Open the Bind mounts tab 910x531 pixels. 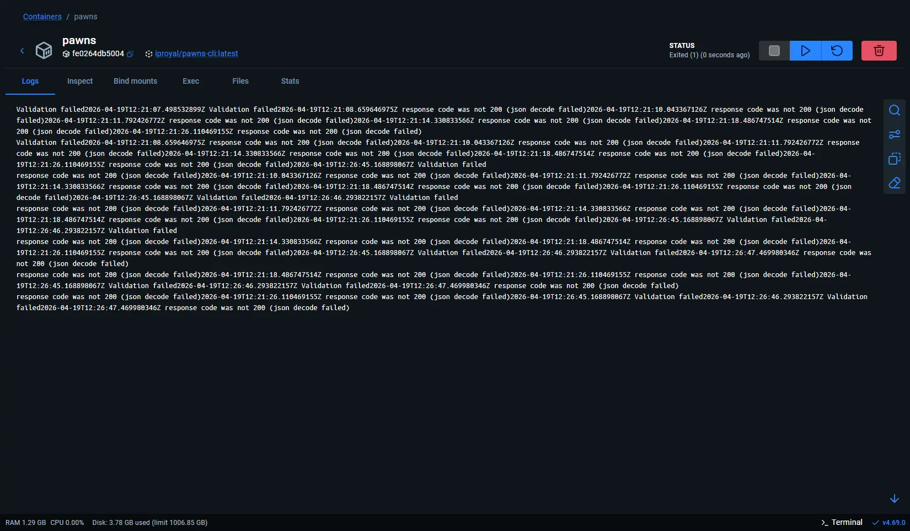[135, 81]
